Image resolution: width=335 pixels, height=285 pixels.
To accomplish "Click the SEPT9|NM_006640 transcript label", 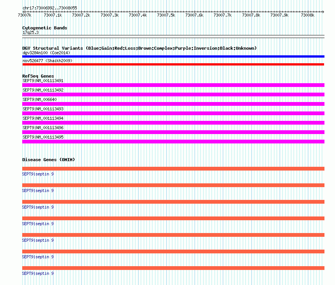I will [40, 99].
